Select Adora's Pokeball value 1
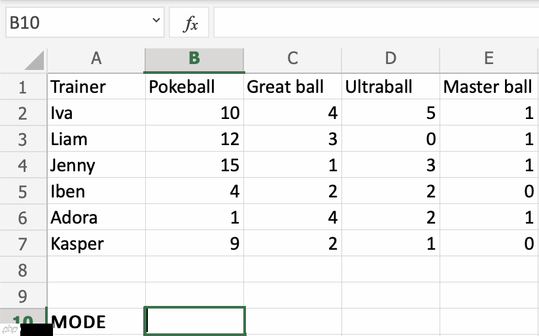 (194, 217)
